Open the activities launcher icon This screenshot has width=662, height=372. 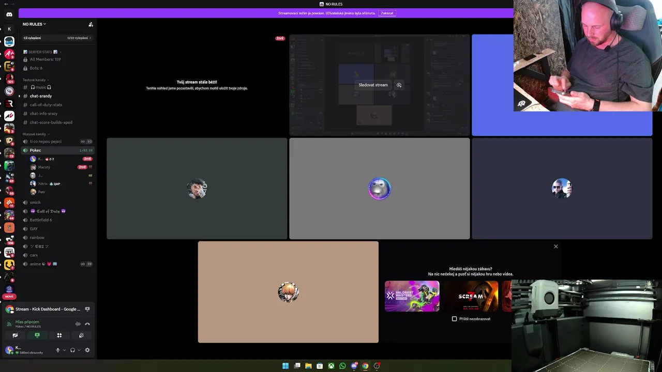pos(59,335)
